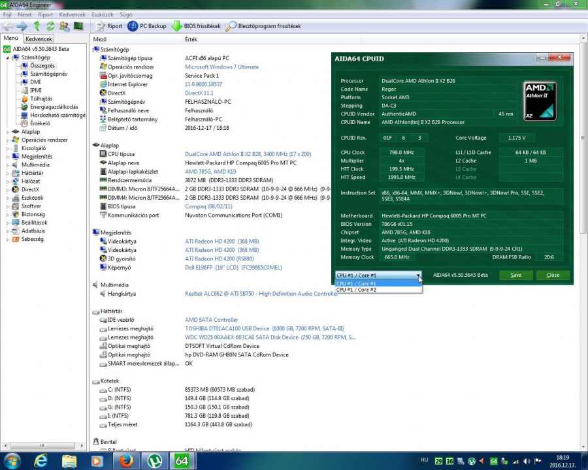This screenshot has height=470, width=588.
Task: Open uTorrent from the taskbar
Action: (x=154, y=461)
